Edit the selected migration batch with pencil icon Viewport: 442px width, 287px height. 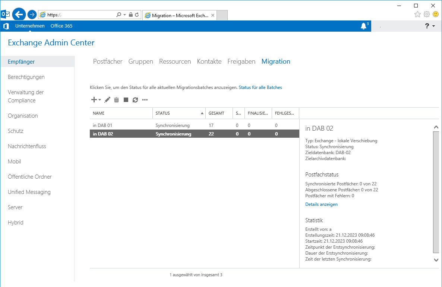coord(107,100)
